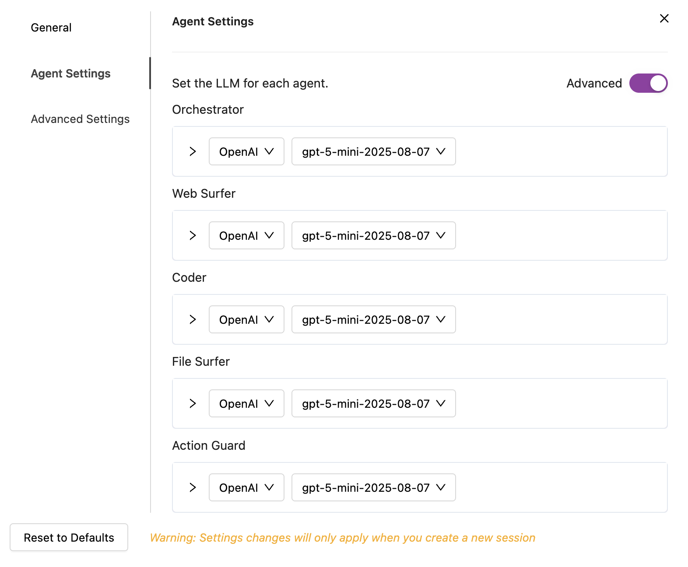Open the File Surfer model dropdown
The height and width of the screenshot is (567, 688).
(373, 403)
